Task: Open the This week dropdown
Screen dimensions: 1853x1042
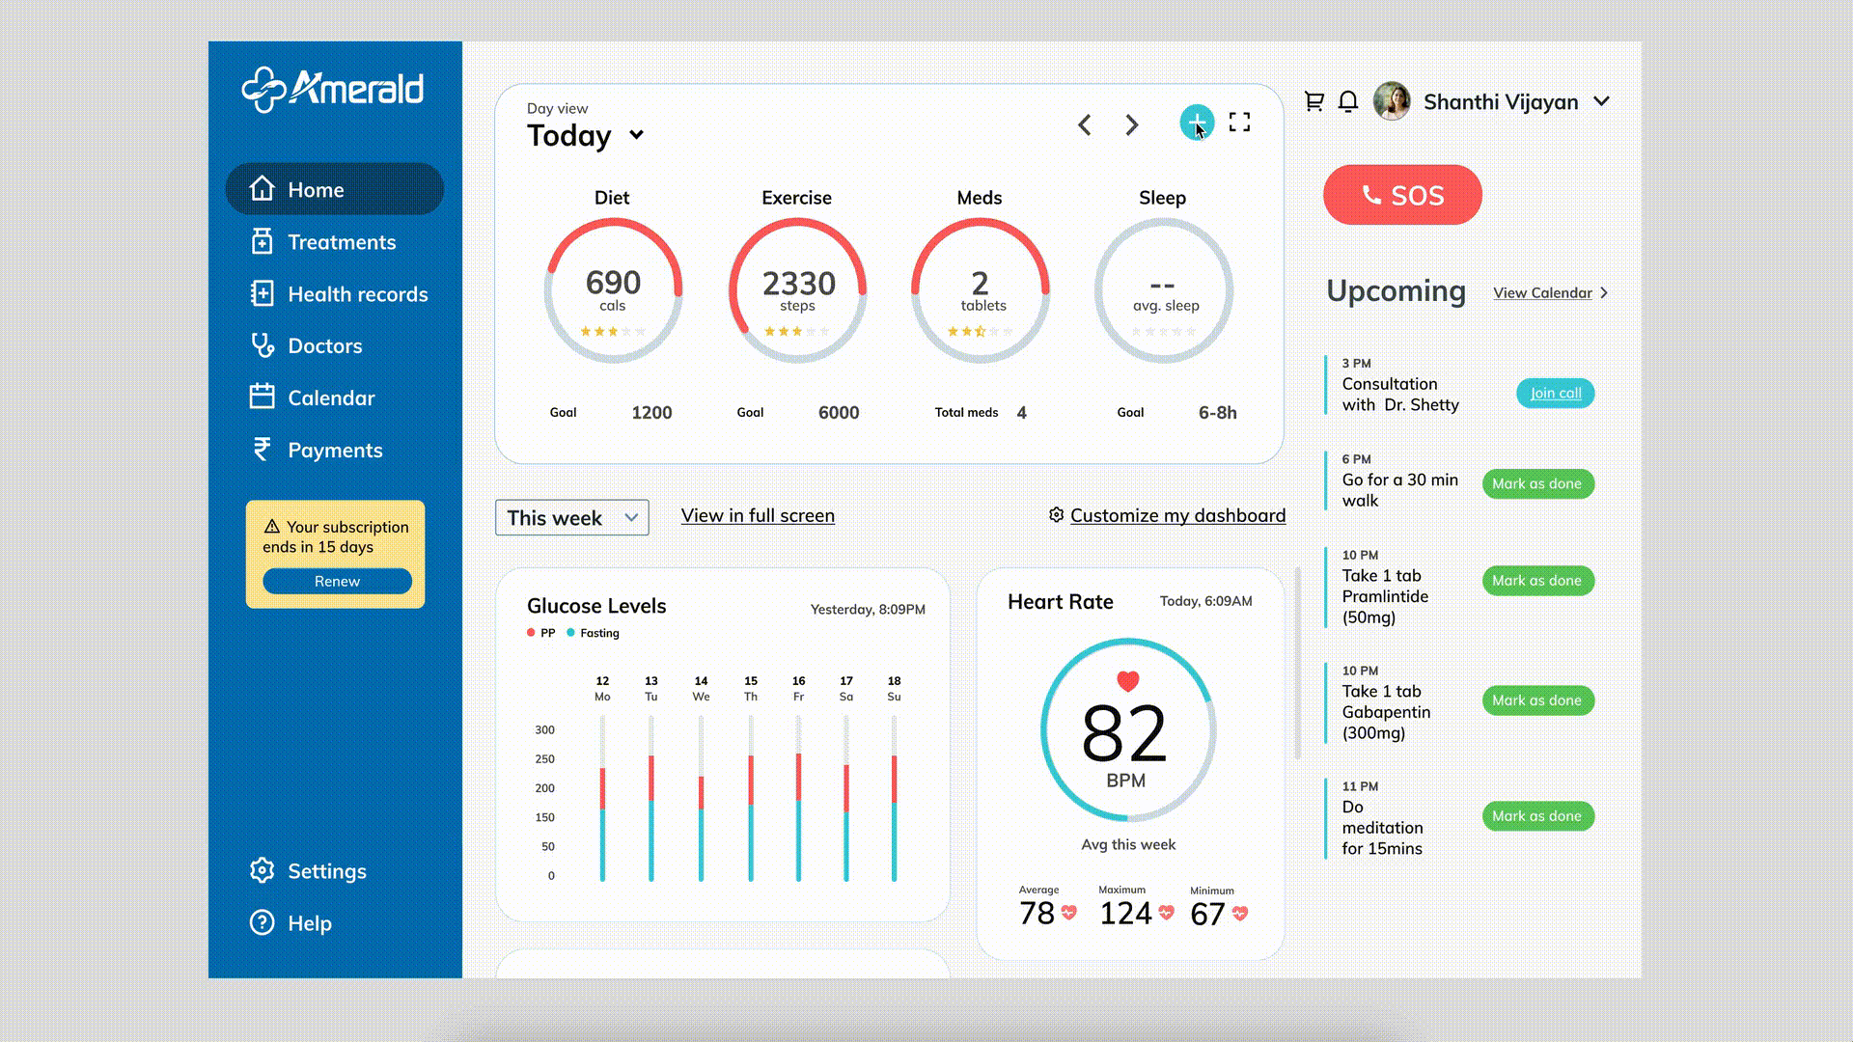Action: pos(572,517)
